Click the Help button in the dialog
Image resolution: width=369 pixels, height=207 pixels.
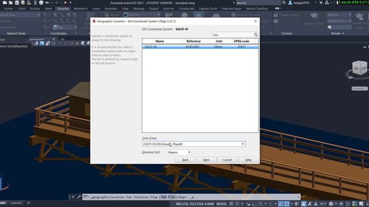click(248, 160)
